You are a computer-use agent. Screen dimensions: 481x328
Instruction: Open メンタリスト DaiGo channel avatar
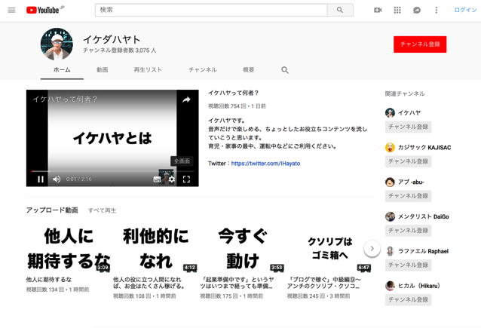pos(390,216)
